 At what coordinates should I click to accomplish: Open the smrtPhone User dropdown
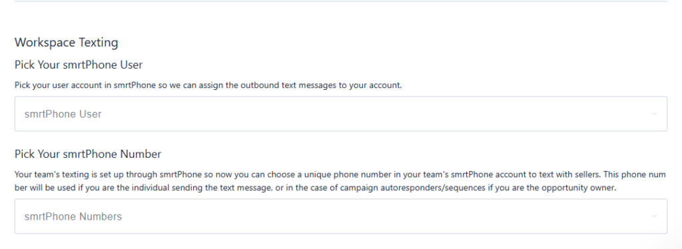point(340,114)
